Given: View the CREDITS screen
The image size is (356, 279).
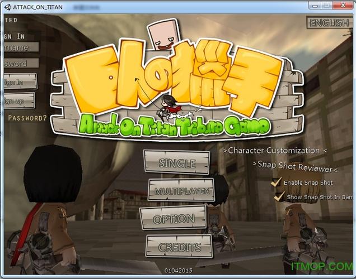Looking at the screenshot, I should pyautogui.click(x=179, y=247).
